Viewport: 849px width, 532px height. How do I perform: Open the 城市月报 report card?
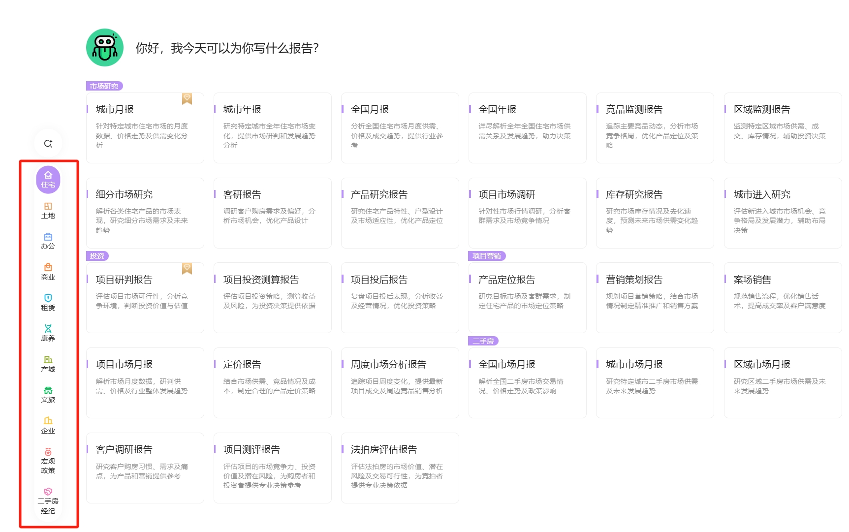point(145,127)
